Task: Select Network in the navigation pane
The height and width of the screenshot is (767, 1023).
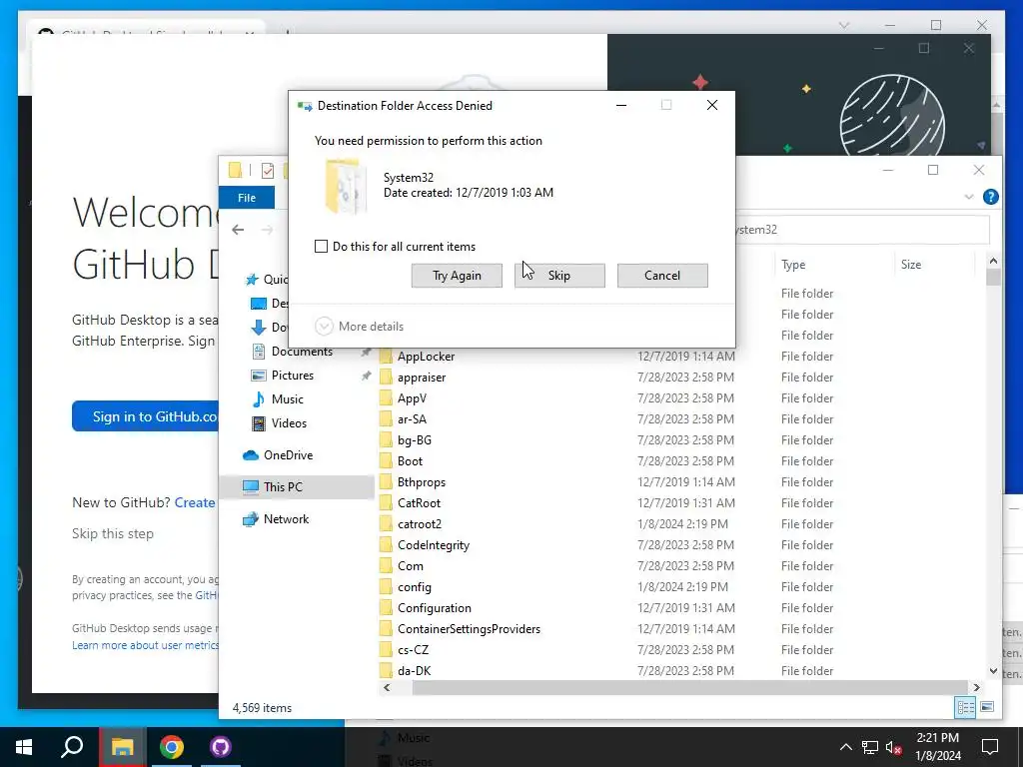Action: click(x=286, y=519)
